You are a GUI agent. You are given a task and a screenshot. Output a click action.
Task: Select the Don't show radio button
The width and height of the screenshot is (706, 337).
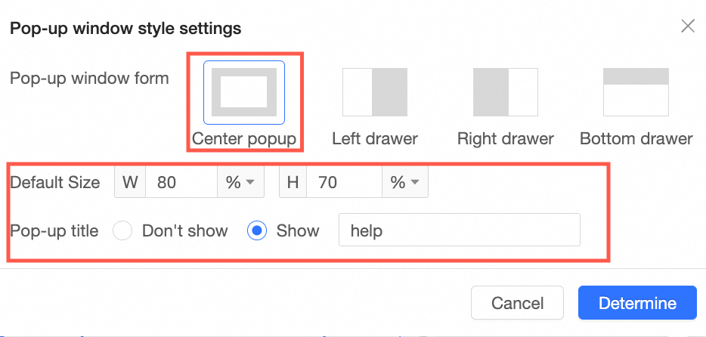click(x=122, y=230)
